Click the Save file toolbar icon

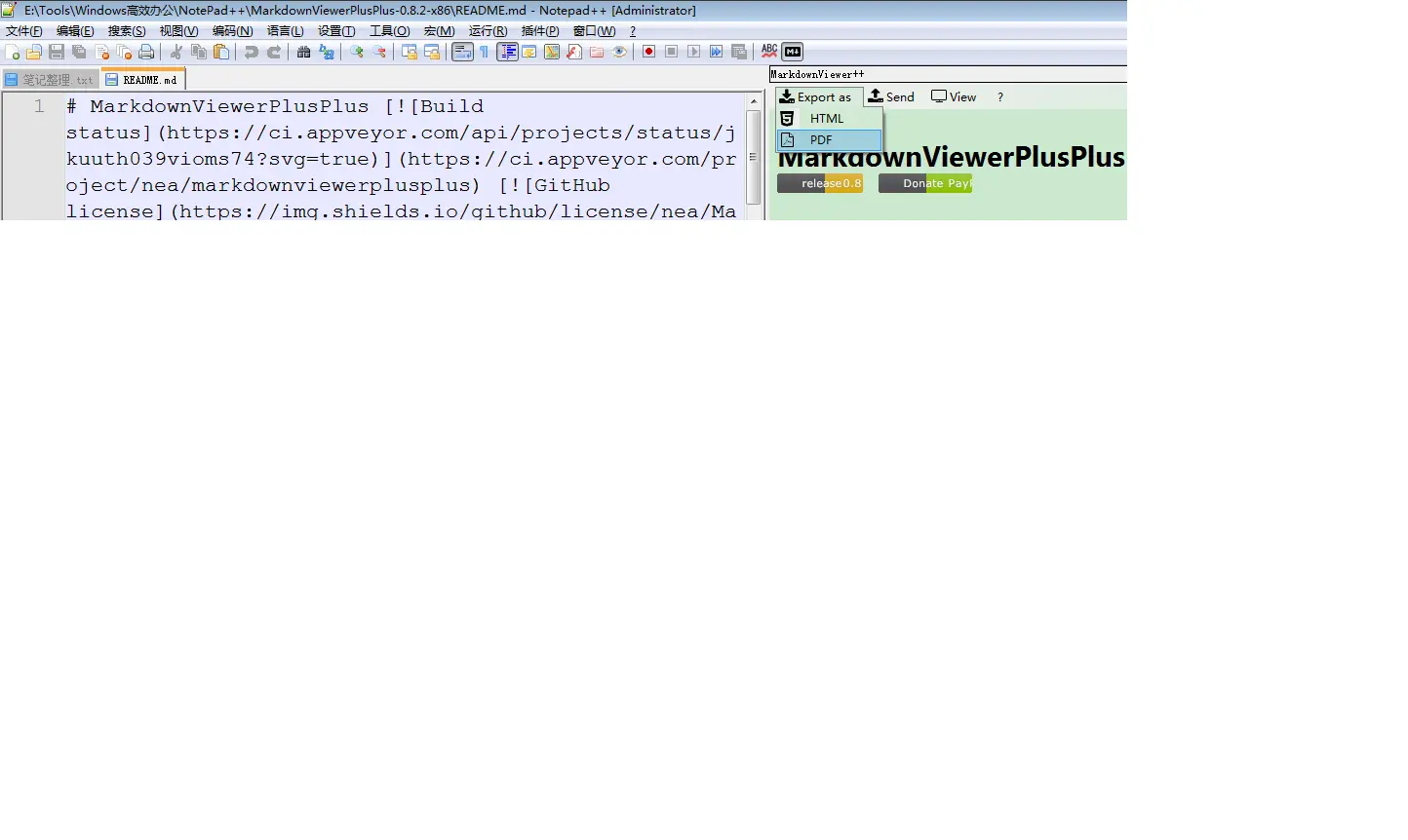click(x=57, y=52)
